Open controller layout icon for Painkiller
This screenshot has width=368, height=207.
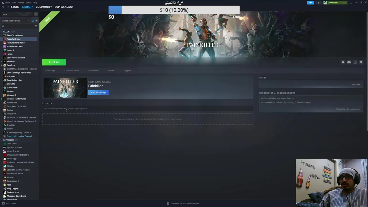pos(349,62)
